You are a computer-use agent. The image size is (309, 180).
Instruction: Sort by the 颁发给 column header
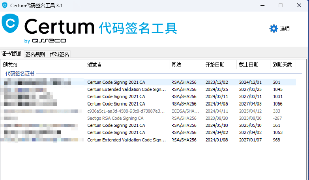tap(43, 65)
